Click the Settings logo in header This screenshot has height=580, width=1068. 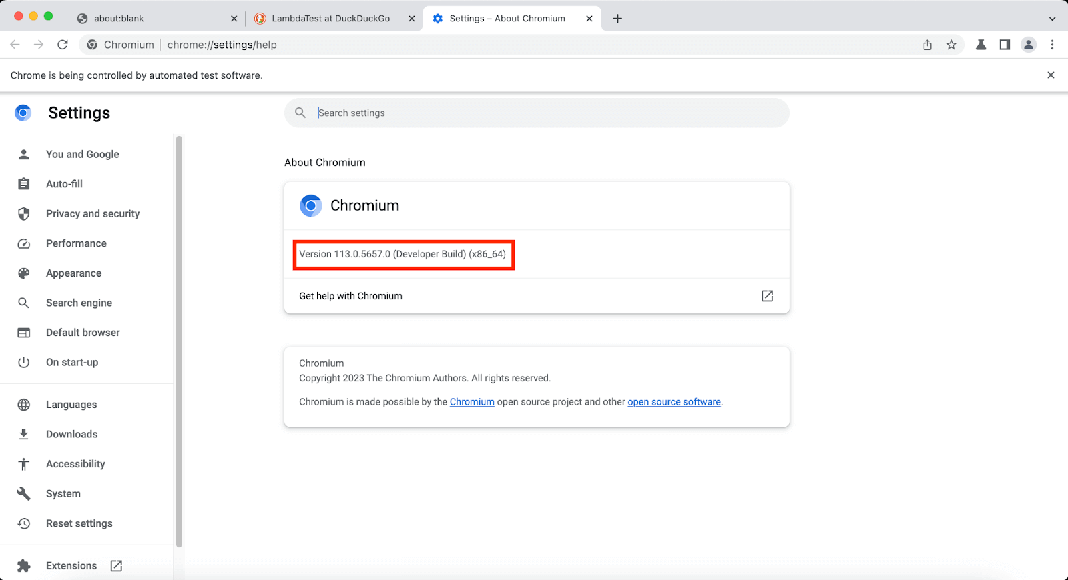coord(23,113)
